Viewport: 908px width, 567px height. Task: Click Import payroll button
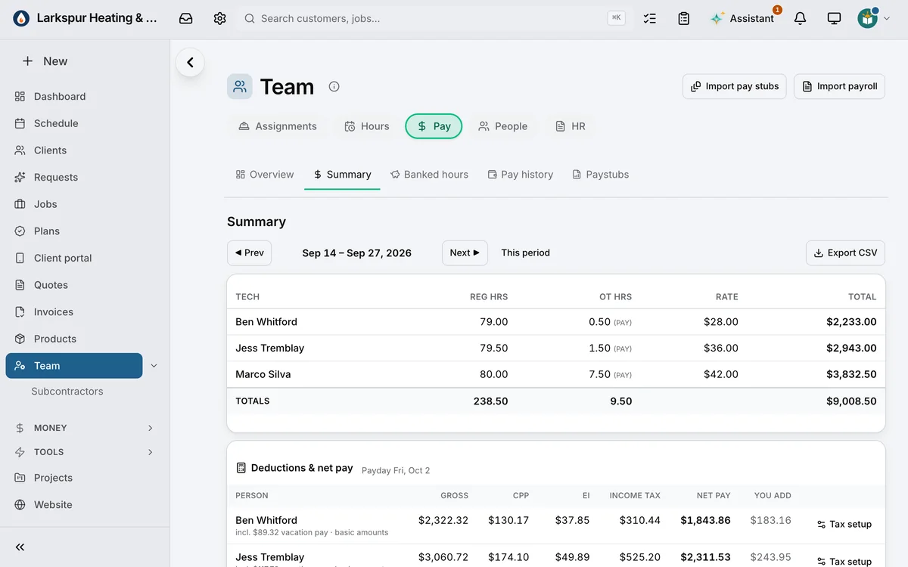[x=839, y=86]
